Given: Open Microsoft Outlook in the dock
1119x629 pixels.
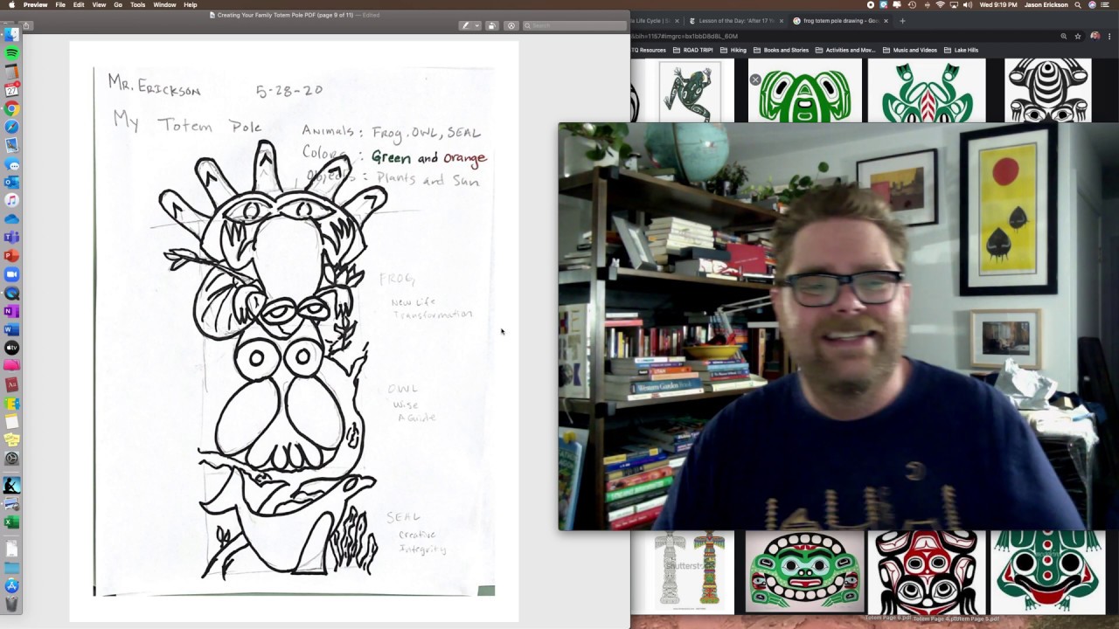Looking at the screenshot, I should [x=11, y=182].
